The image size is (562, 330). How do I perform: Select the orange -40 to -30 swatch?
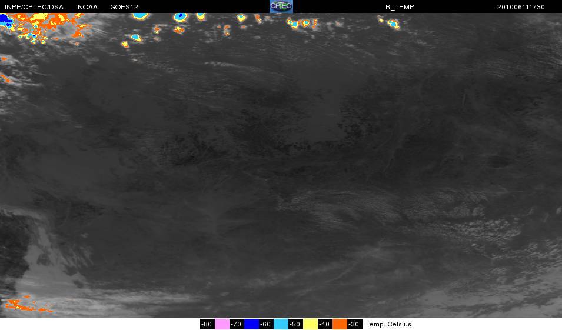[x=340, y=324]
